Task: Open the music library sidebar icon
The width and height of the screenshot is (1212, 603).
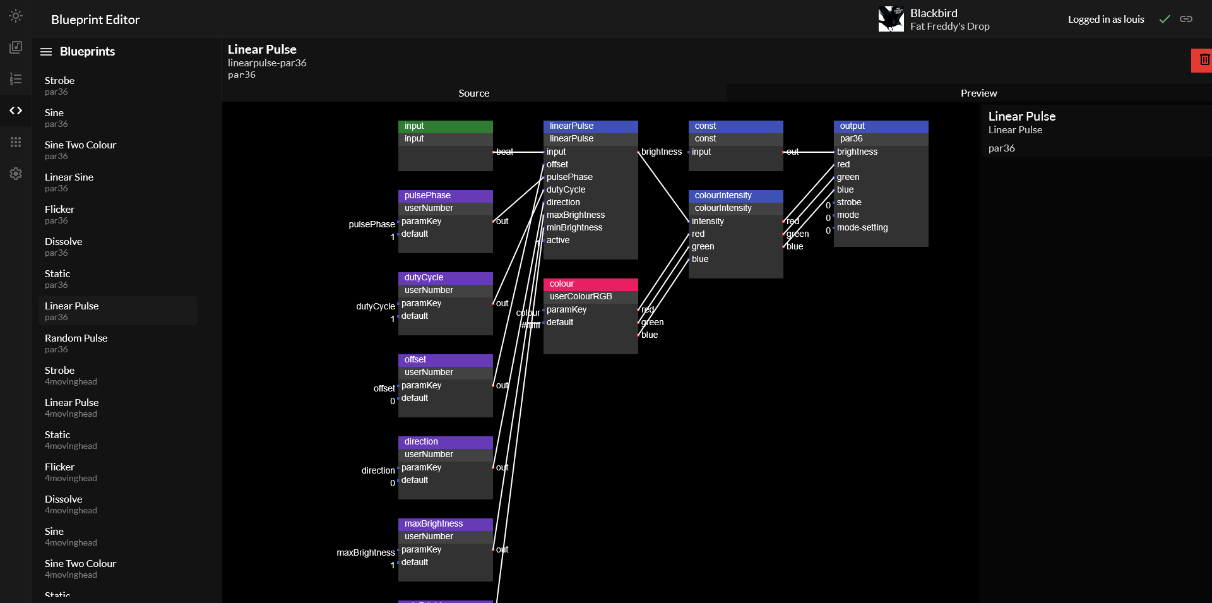Action: point(16,47)
